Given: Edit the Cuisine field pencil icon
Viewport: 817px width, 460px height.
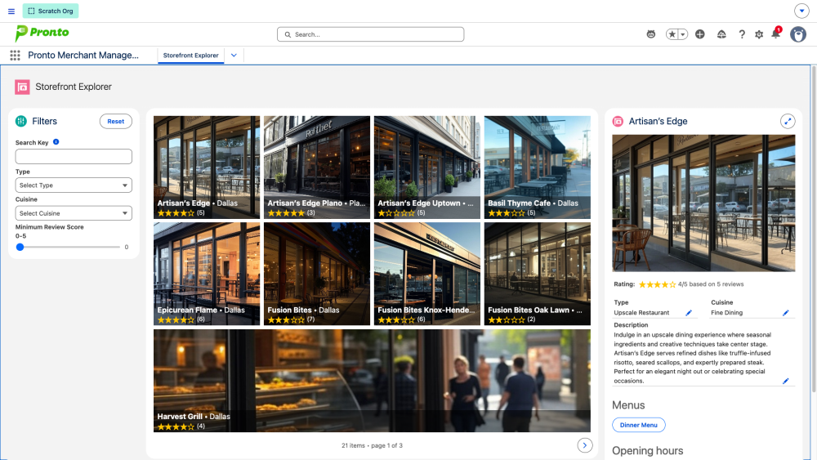Looking at the screenshot, I should click(786, 313).
